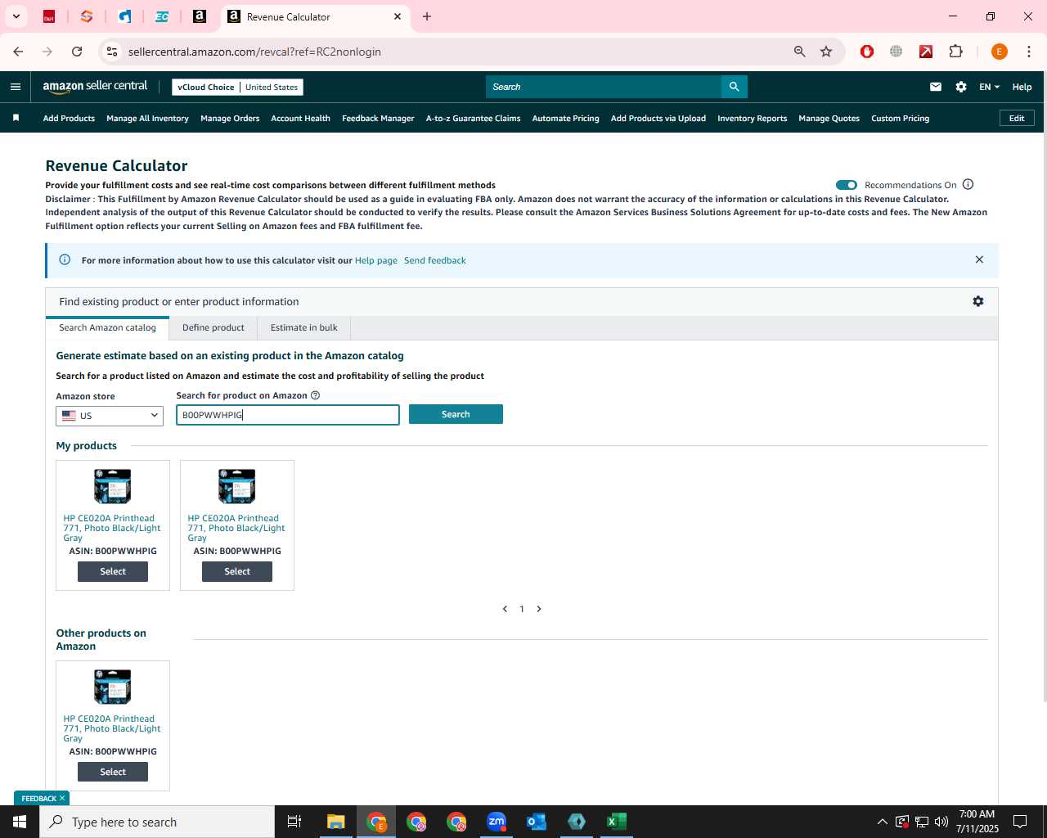Click the browser reload button
This screenshot has width=1047, height=838.
click(x=77, y=52)
